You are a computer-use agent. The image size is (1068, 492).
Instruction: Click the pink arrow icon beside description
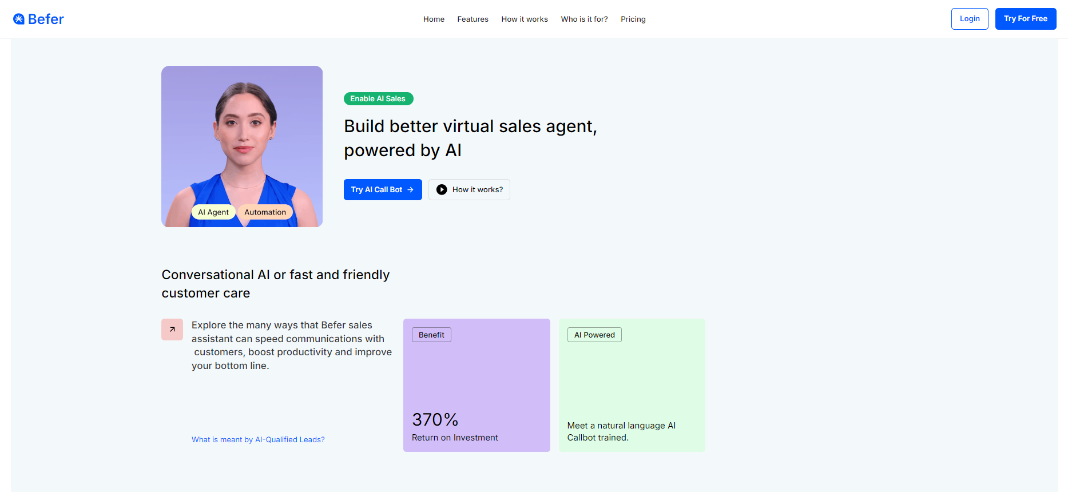click(172, 330)
